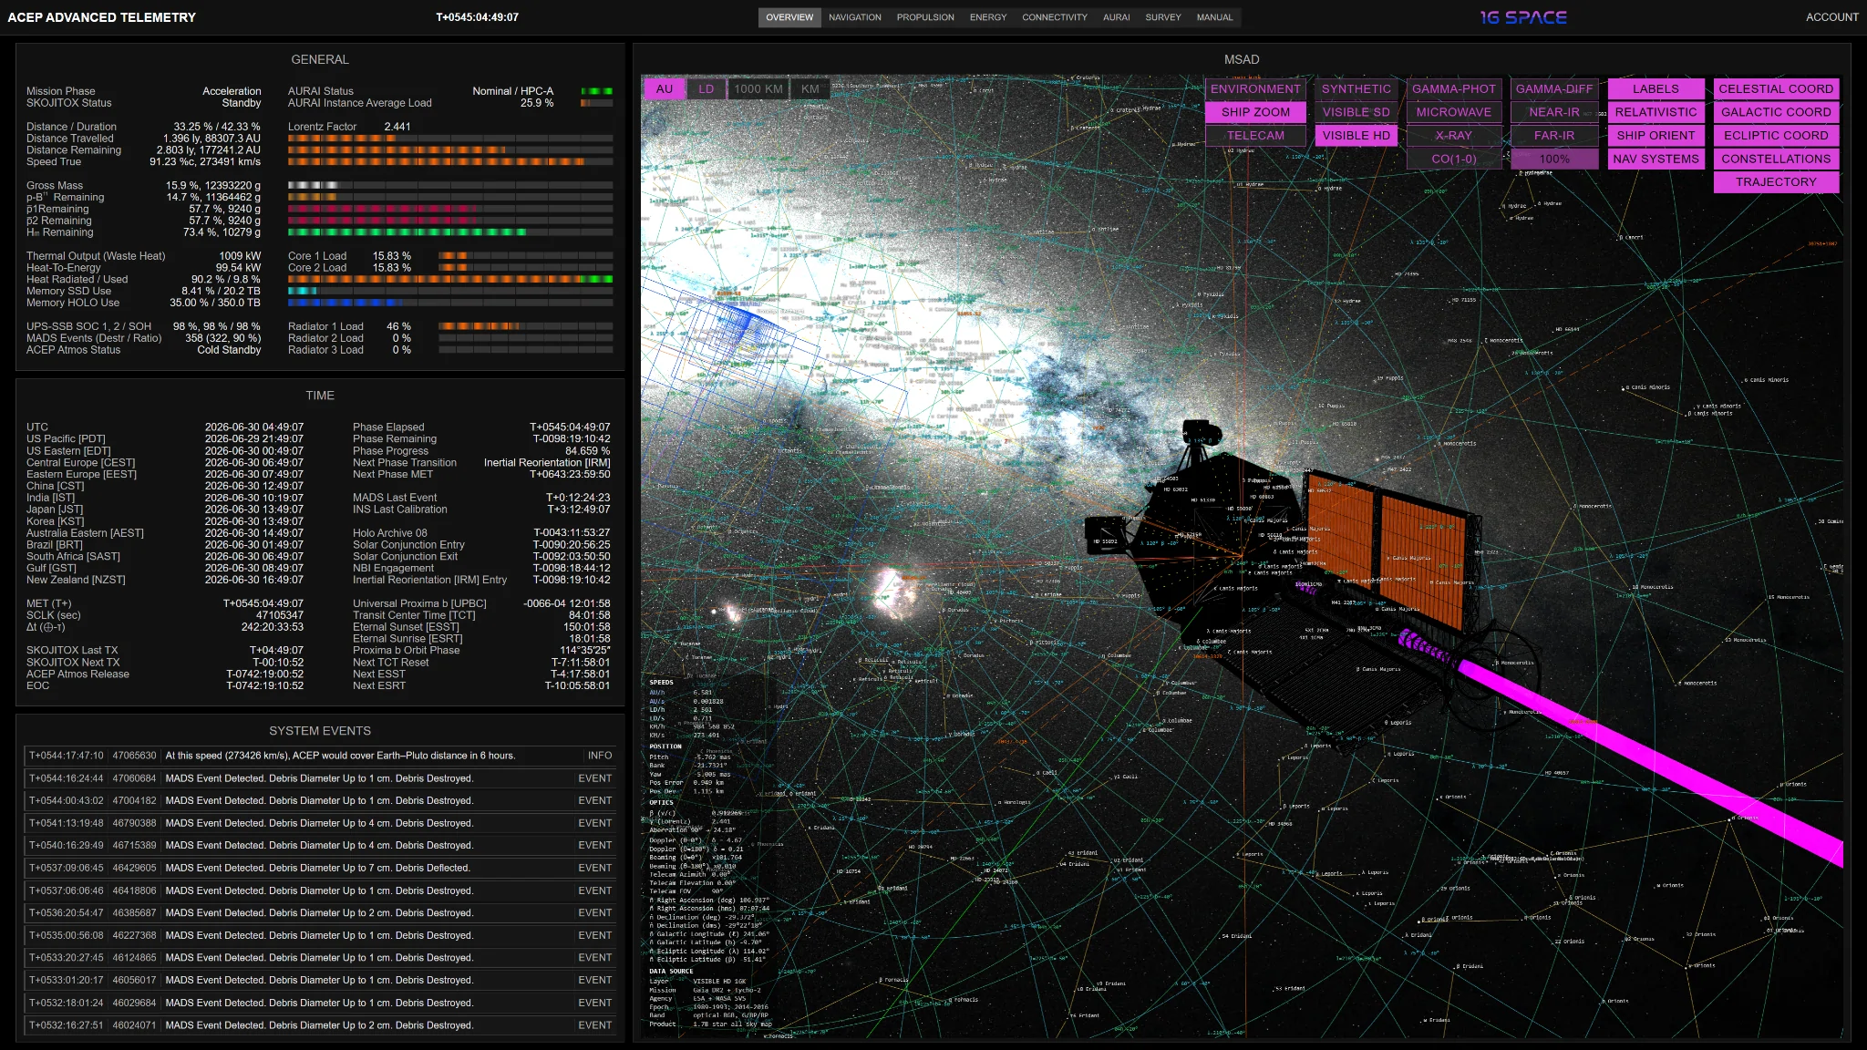Click the Gross Mass progress bar

click(x=450, y=185)
